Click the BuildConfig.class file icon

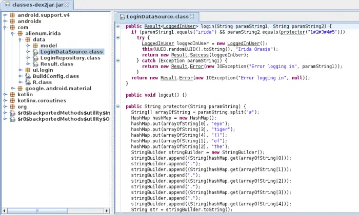click(28, 76)
